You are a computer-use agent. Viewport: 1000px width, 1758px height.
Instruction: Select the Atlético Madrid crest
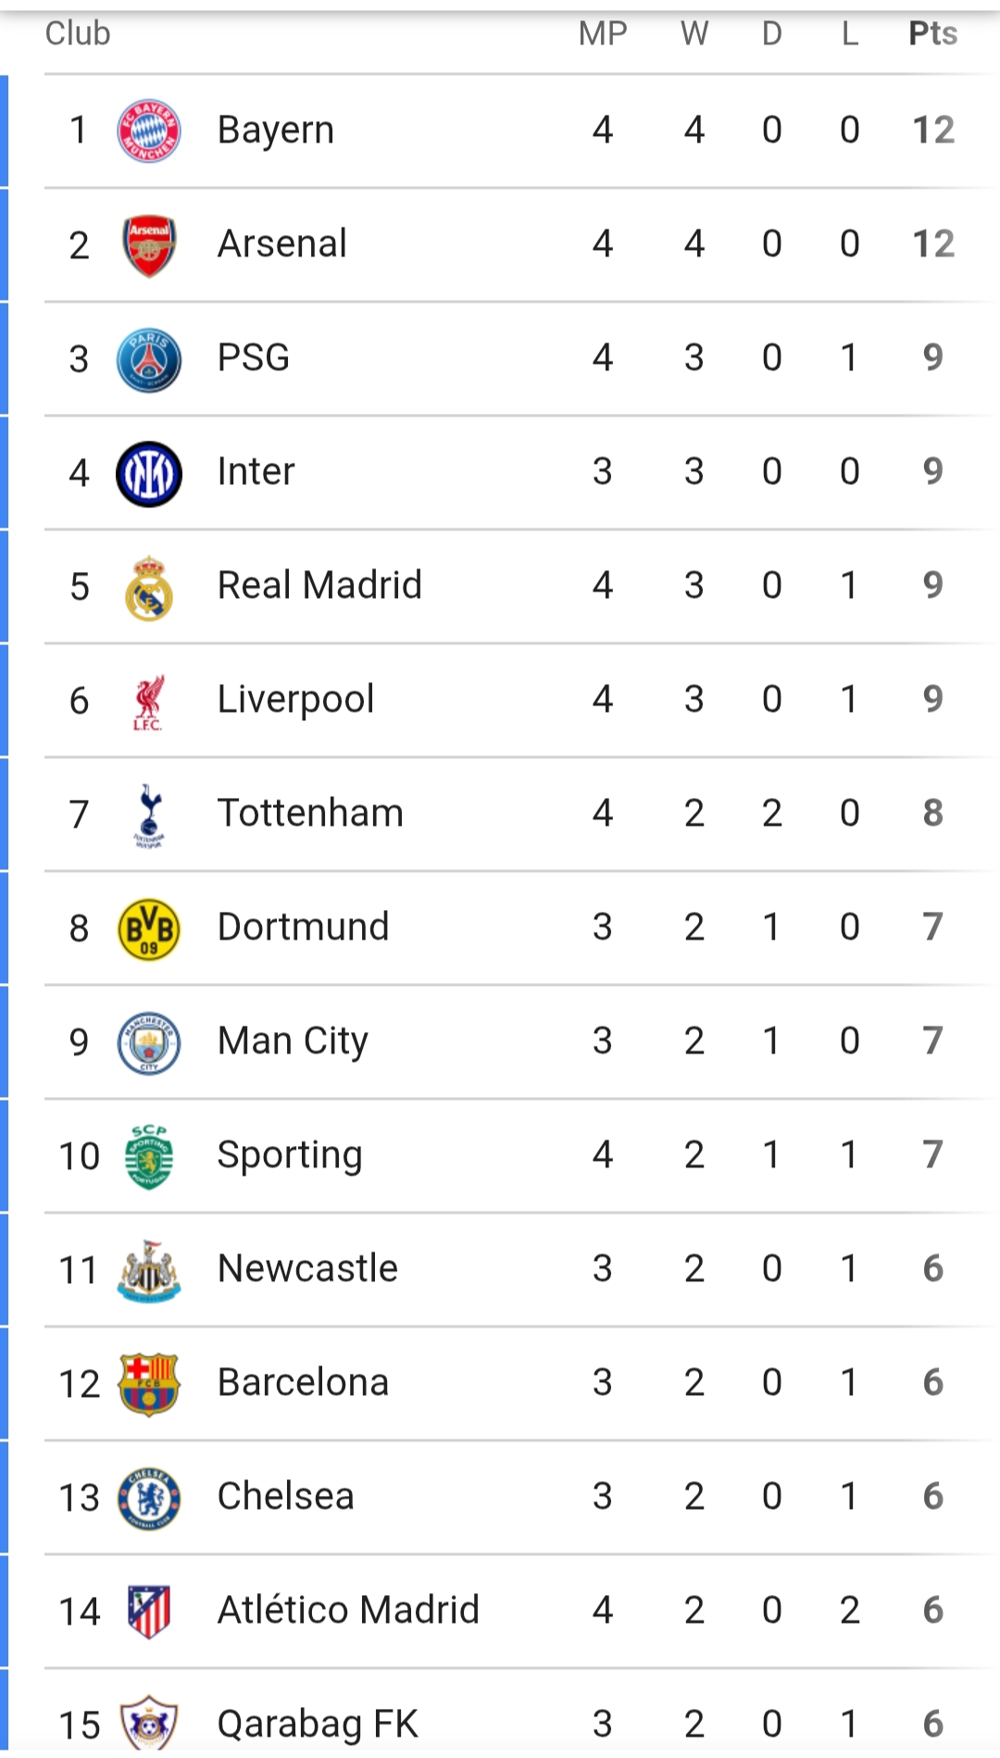(148, 1612)
